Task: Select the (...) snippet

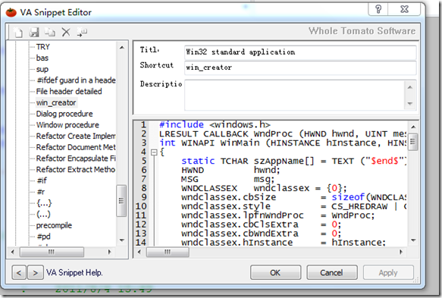Action: (x=43, y=215)
